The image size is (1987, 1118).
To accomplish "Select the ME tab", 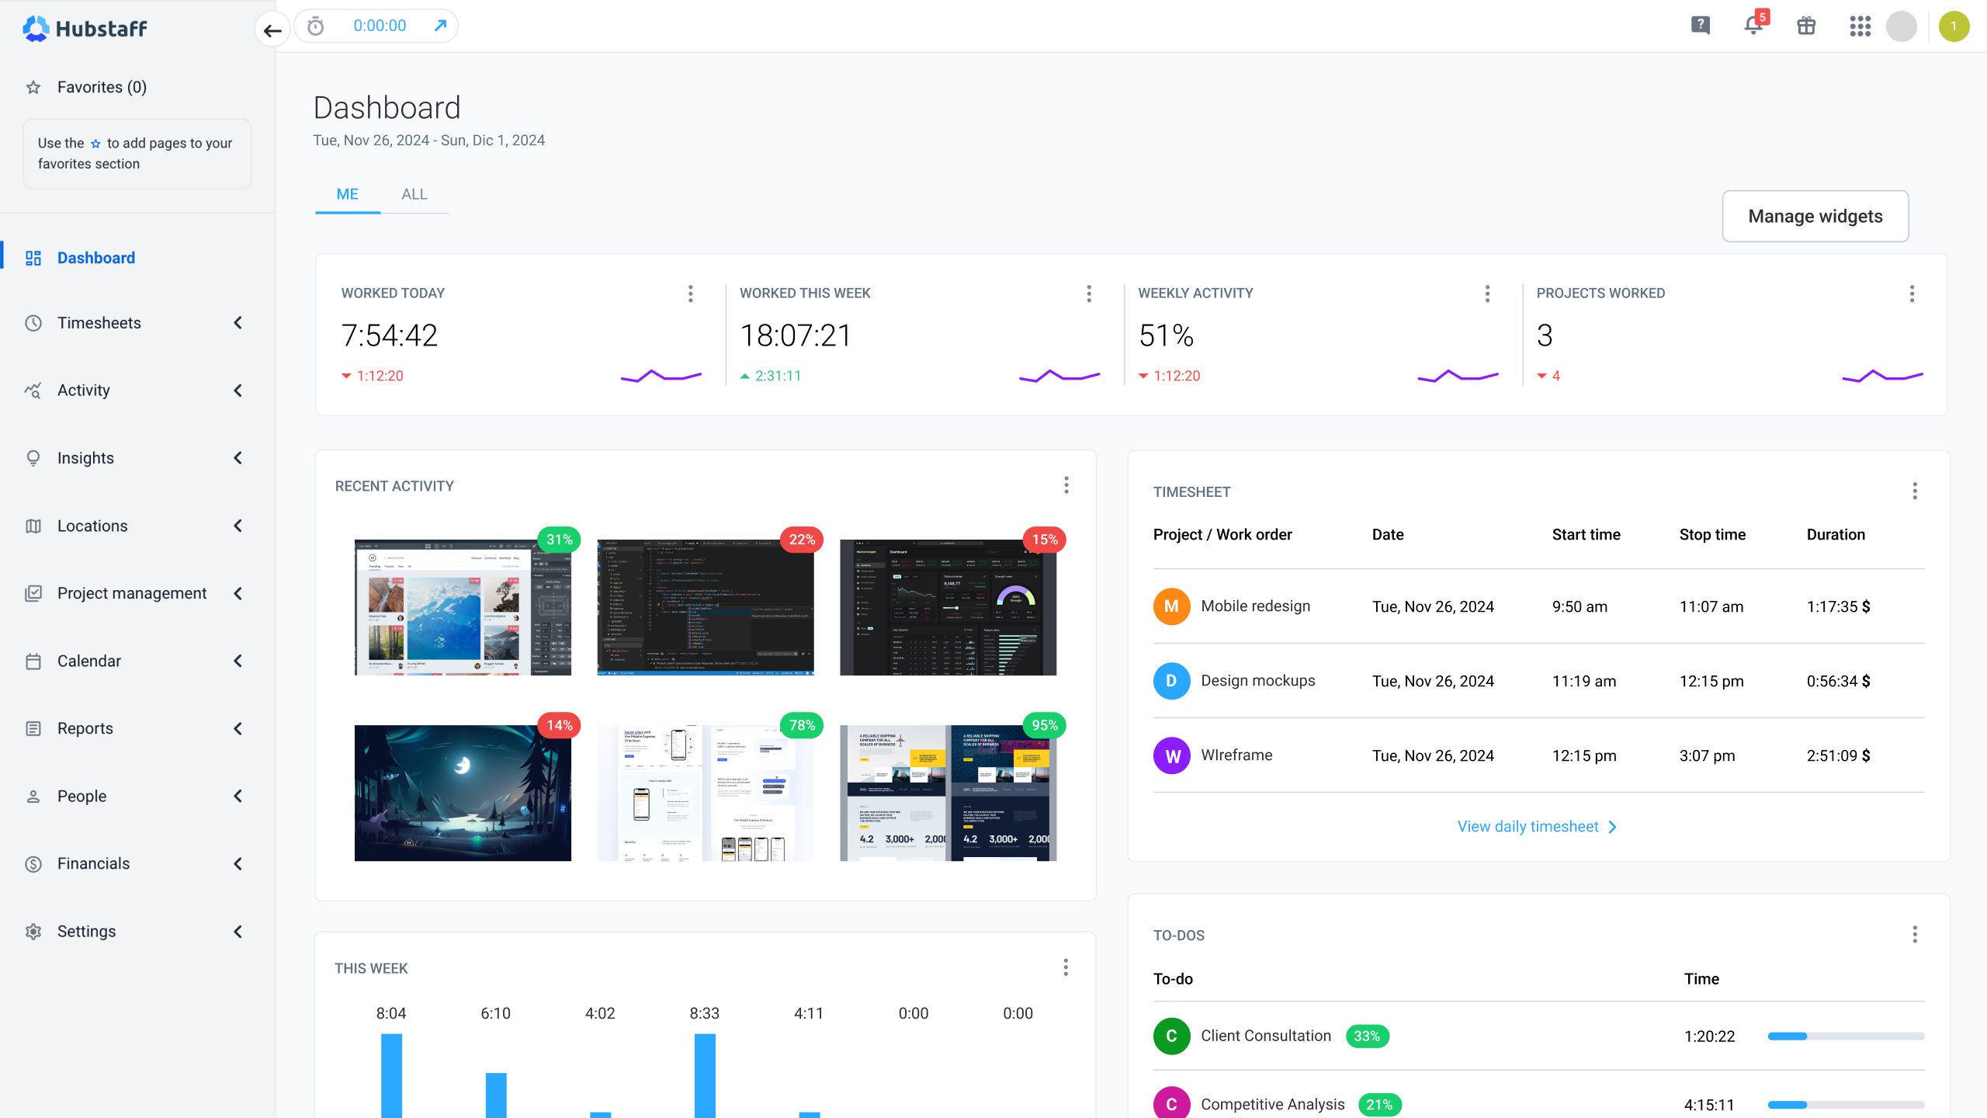I will [347, 194].
